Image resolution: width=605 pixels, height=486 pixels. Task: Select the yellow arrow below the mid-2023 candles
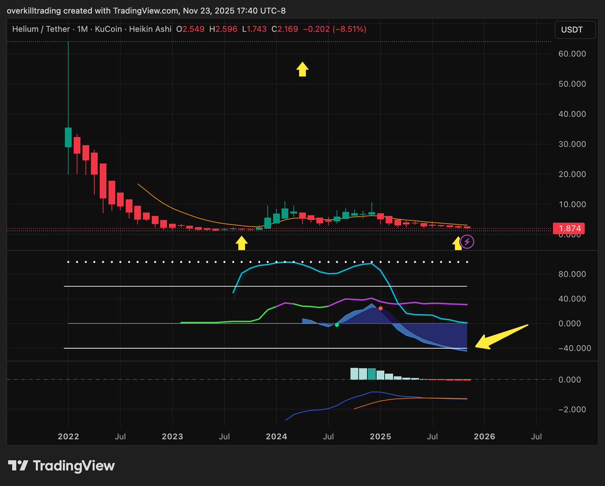(240, 242)
